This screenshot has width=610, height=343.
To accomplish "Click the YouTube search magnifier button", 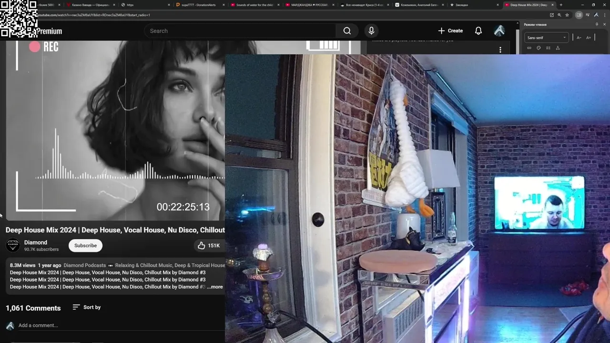I will (x=347, y=31).
